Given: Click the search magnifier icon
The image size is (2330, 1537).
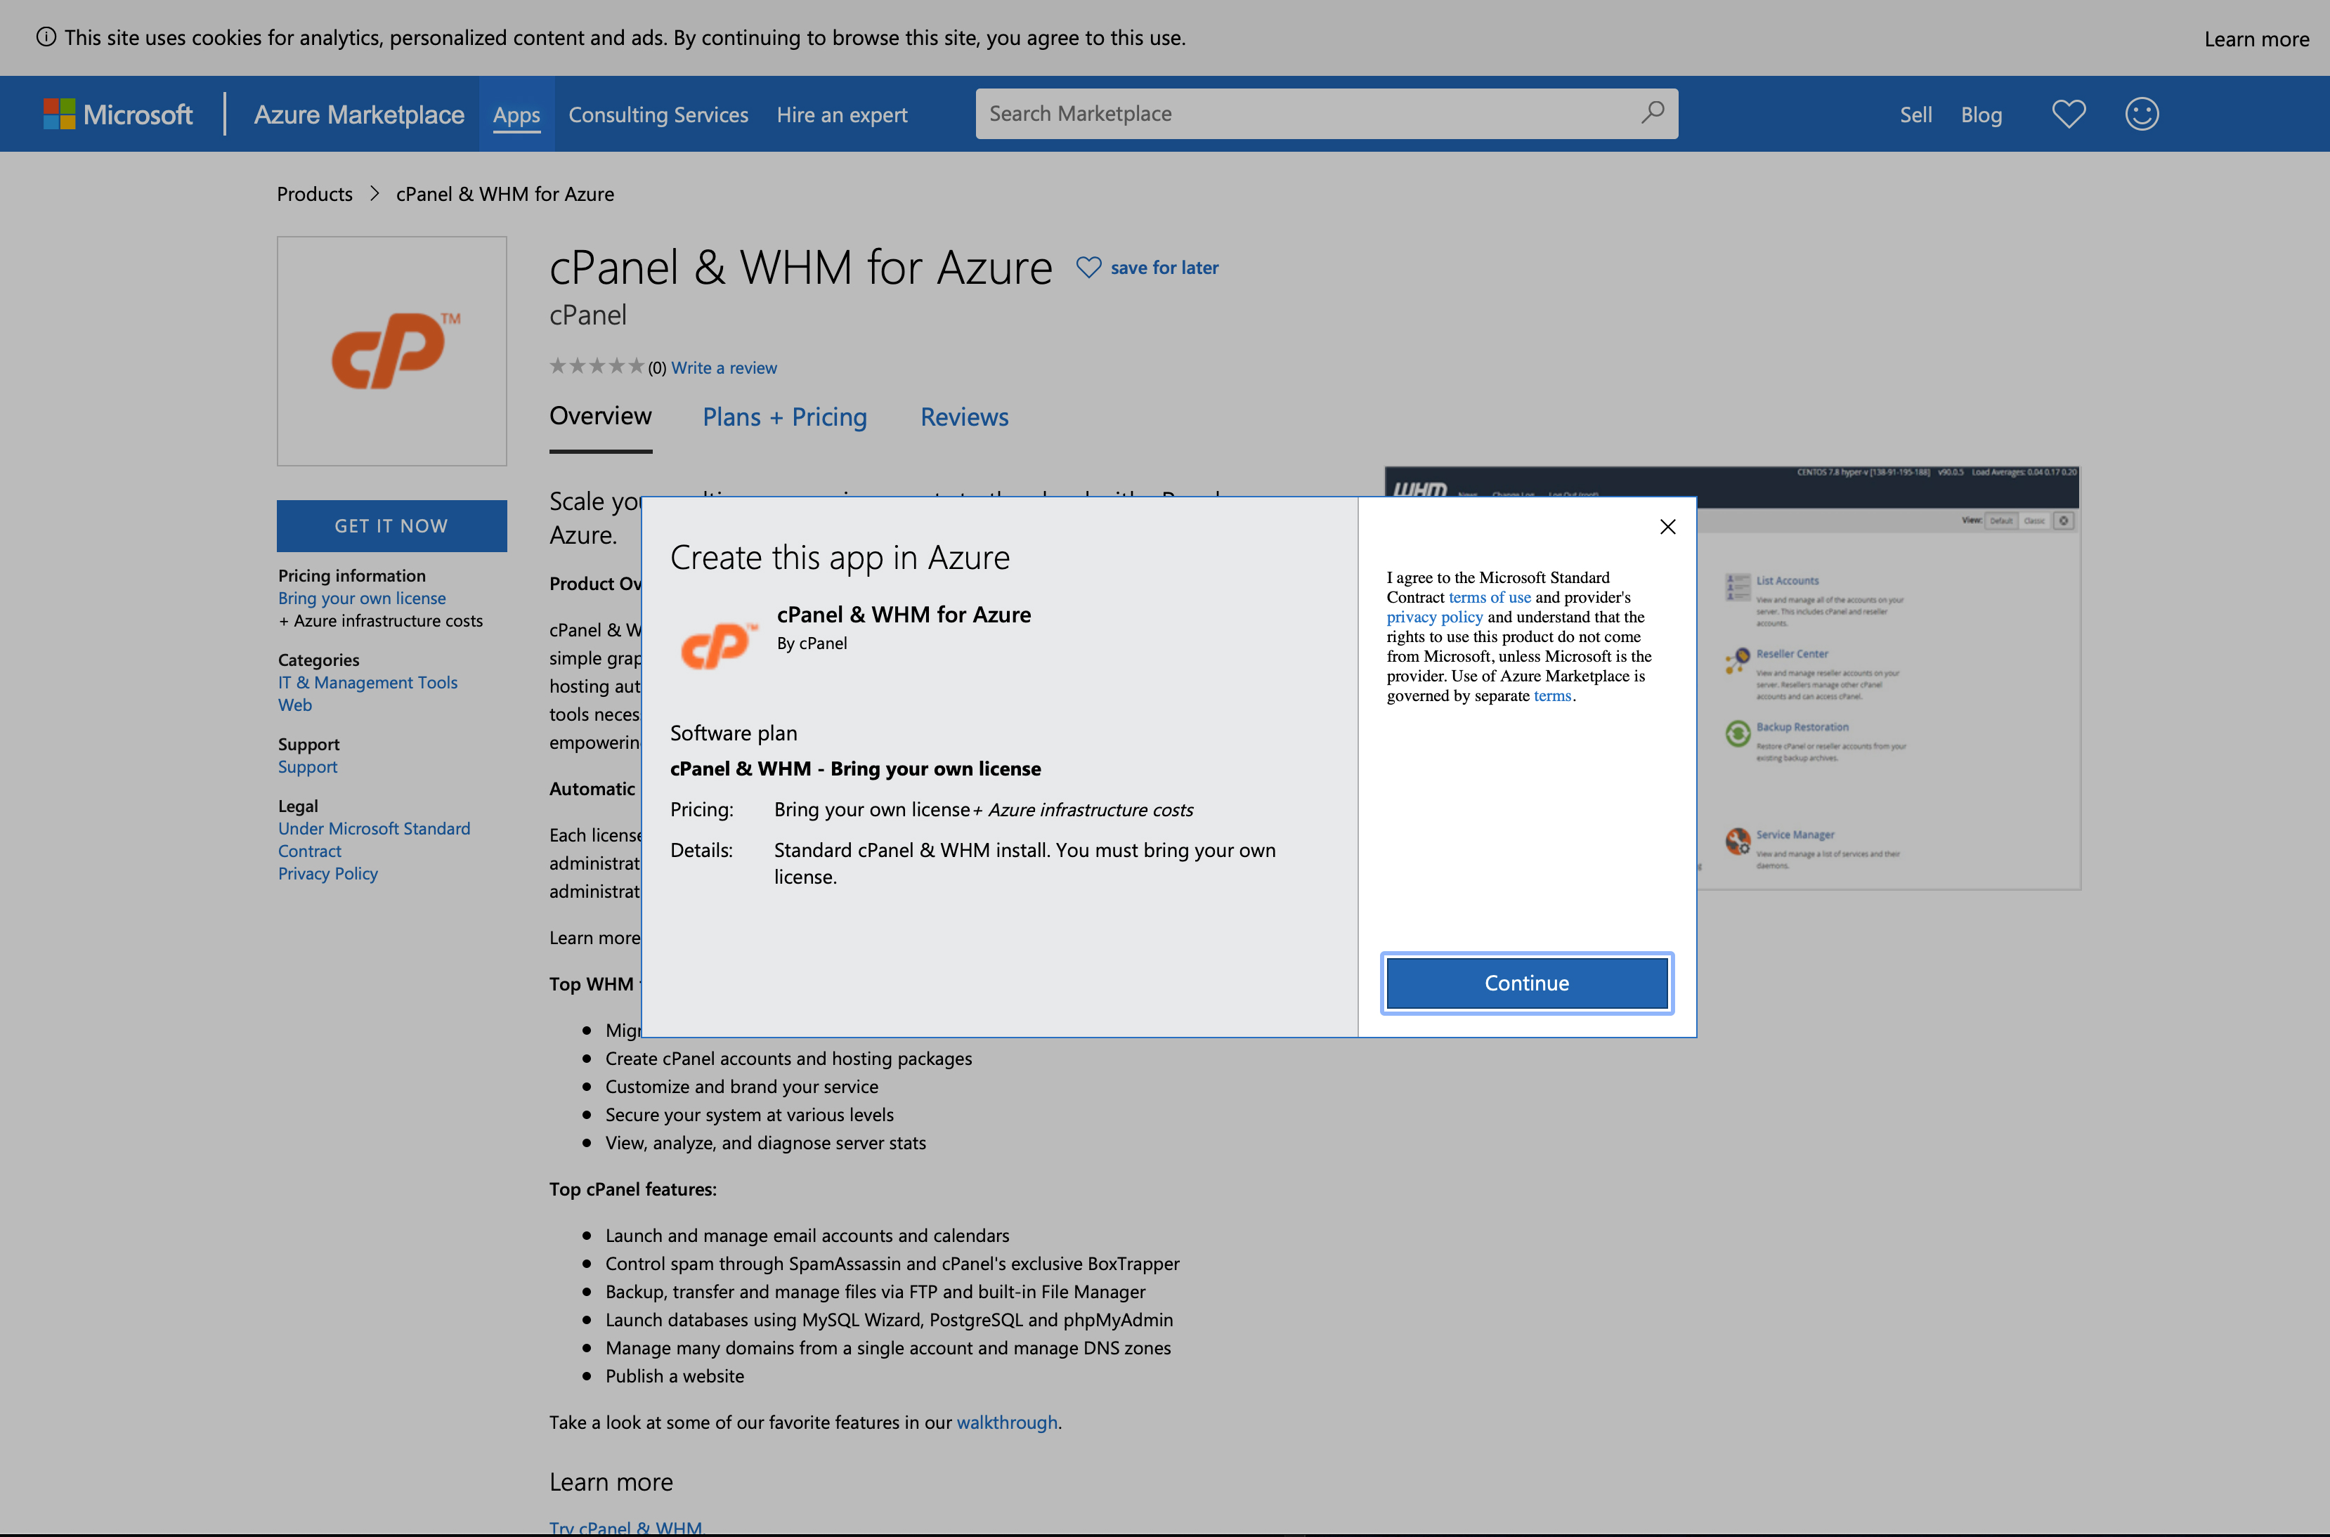Looking at the screenshot, I should point(1653,112).
